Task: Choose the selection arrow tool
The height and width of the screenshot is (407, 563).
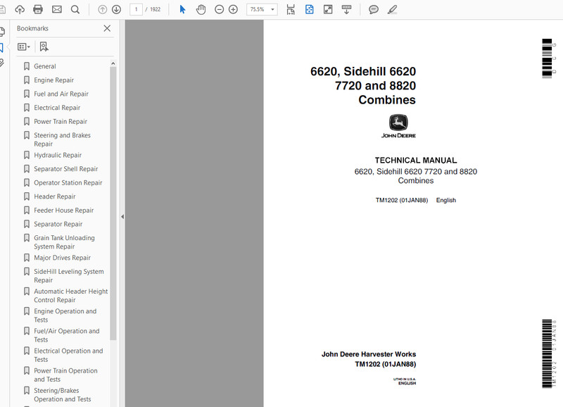Action: [x=182, y=9]
